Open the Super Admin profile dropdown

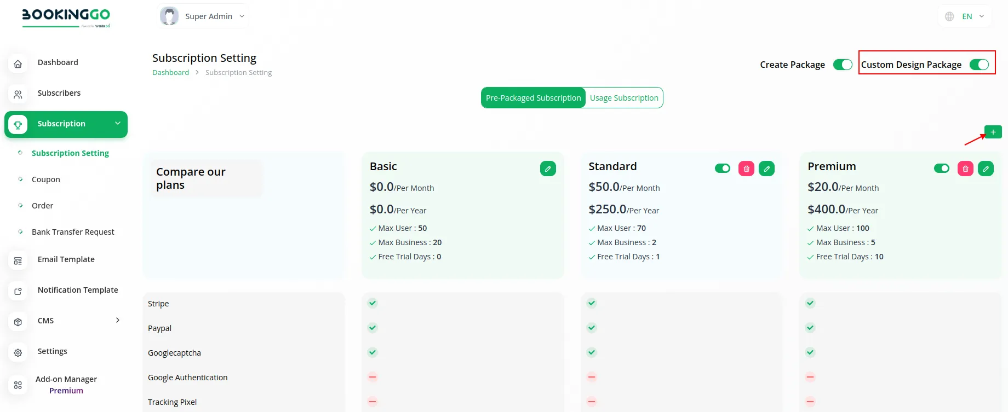(x=203, y=16)
